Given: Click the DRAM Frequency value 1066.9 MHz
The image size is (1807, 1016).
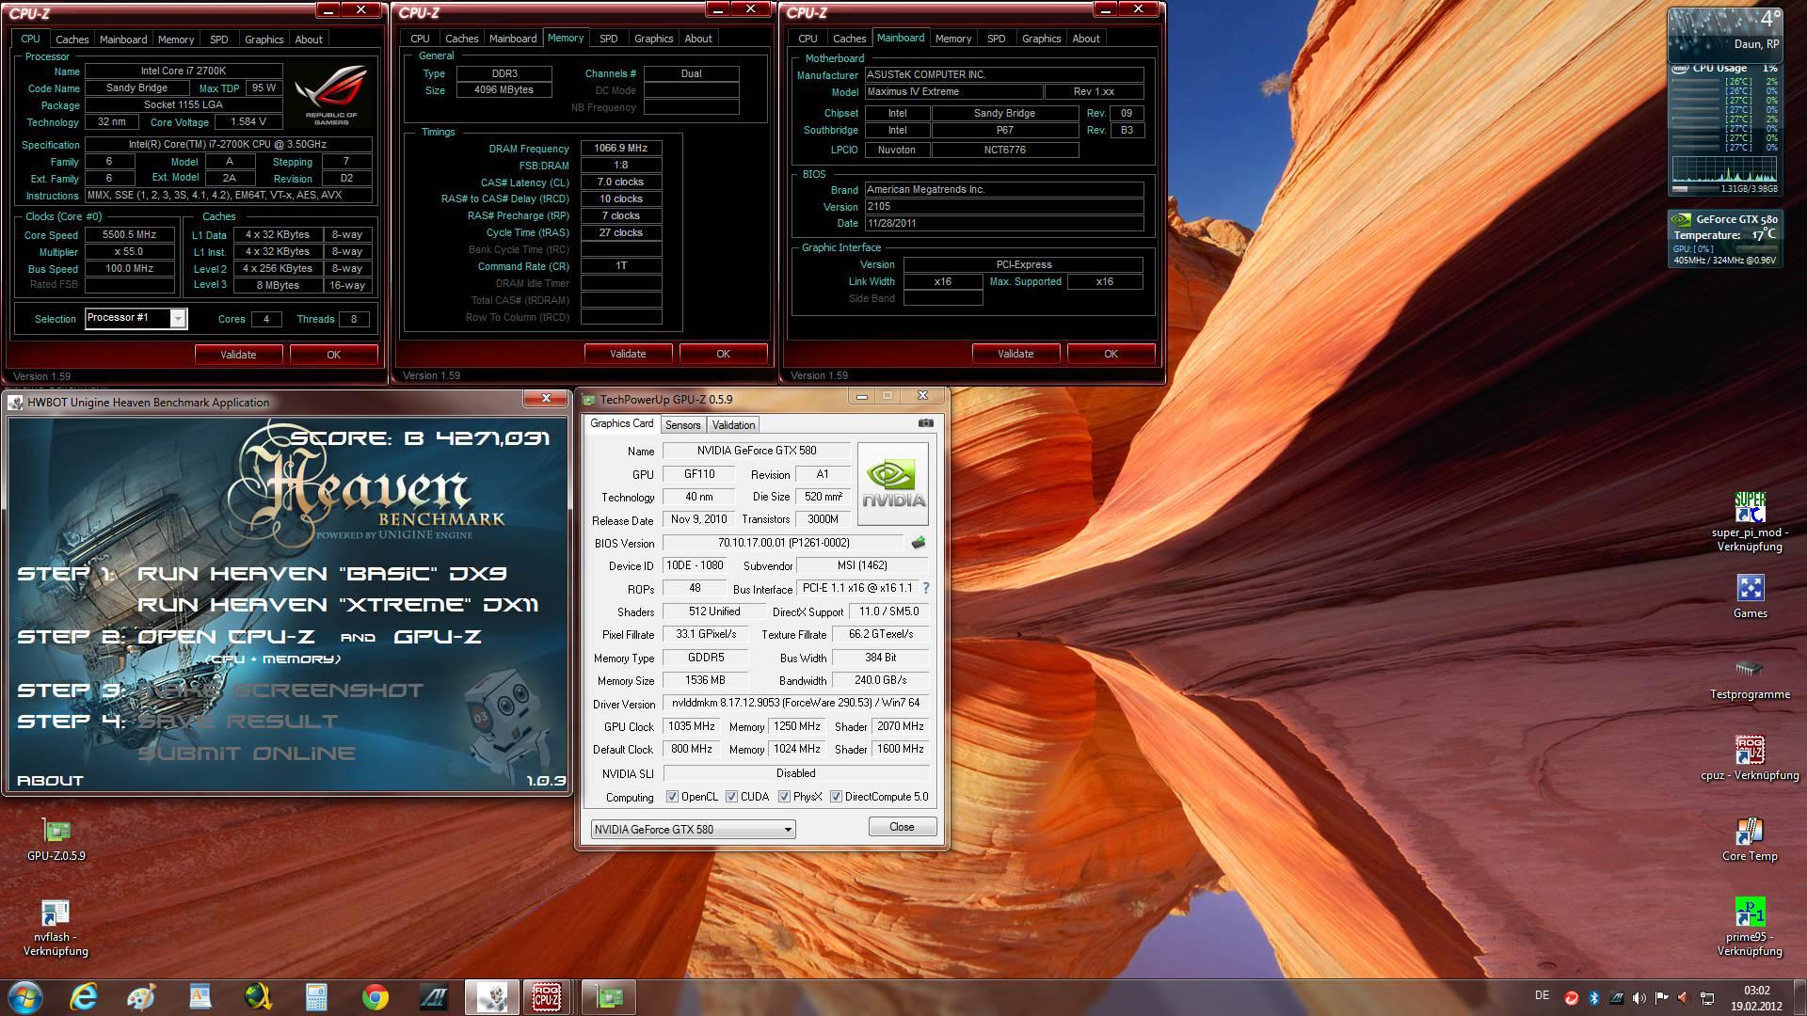Looking at the screenshot, I should (x=621, y=148).
